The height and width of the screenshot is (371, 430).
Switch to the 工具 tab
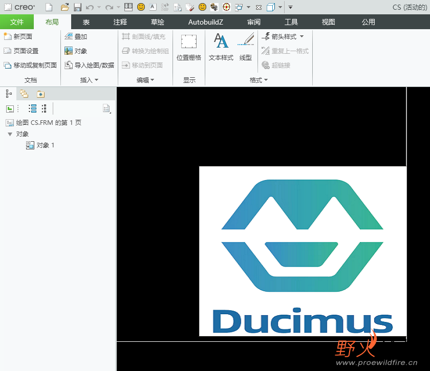click(291, 22)
